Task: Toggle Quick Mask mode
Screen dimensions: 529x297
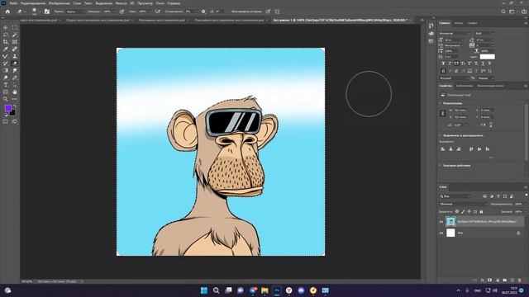Action: 6,121
